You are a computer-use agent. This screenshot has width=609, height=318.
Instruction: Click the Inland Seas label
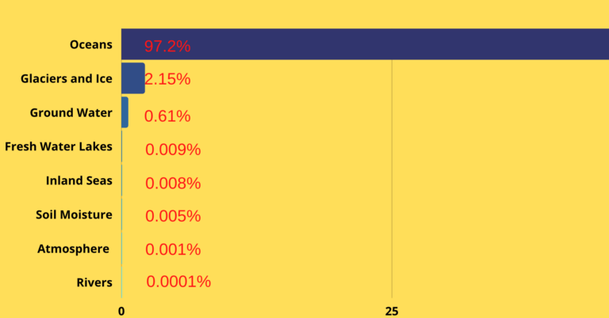click(79, 180)
